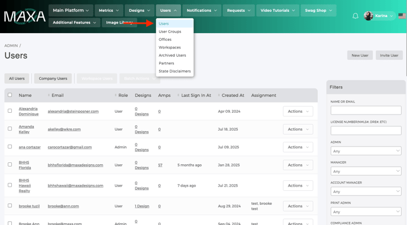
Task: Open the Notifications dropdown
Action: click(x=202, y=11)
